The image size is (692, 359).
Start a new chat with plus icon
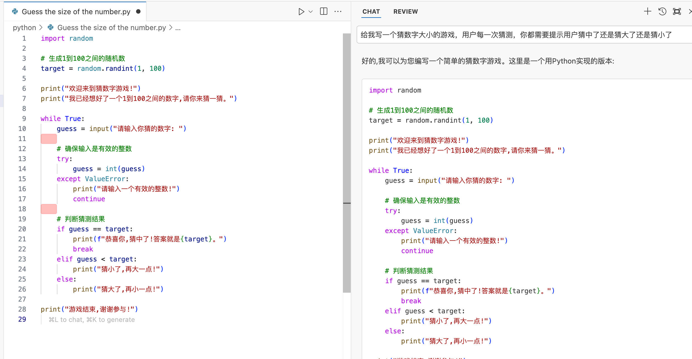648,11
